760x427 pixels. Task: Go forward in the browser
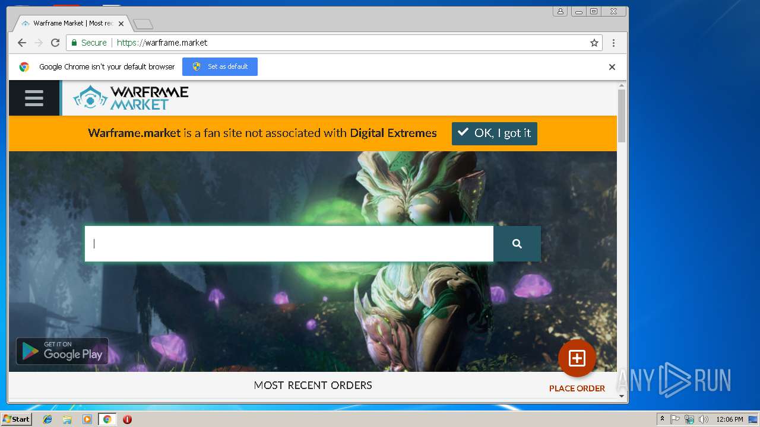39,43
